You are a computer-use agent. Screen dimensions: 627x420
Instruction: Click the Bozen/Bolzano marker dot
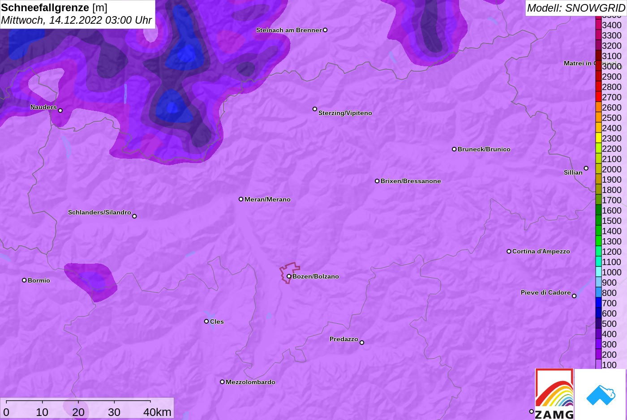click(289, 276)
